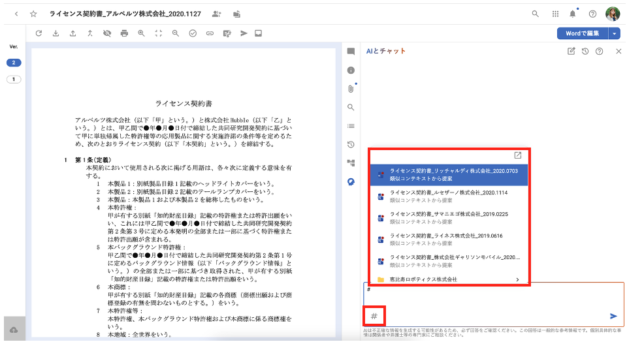
Task: Reload the document with refresh icon
Action: point(39,33)
